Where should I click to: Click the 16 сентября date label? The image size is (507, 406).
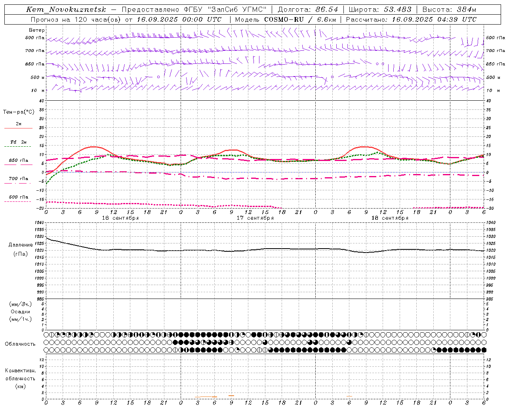click(120, 218)
